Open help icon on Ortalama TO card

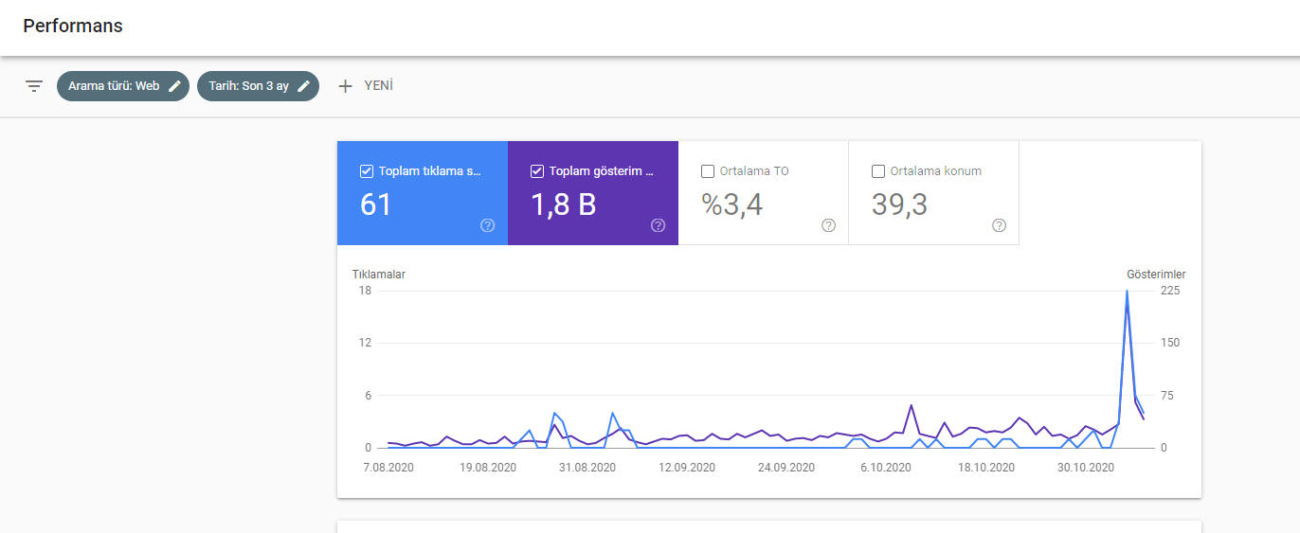click(x=828, y=225)
